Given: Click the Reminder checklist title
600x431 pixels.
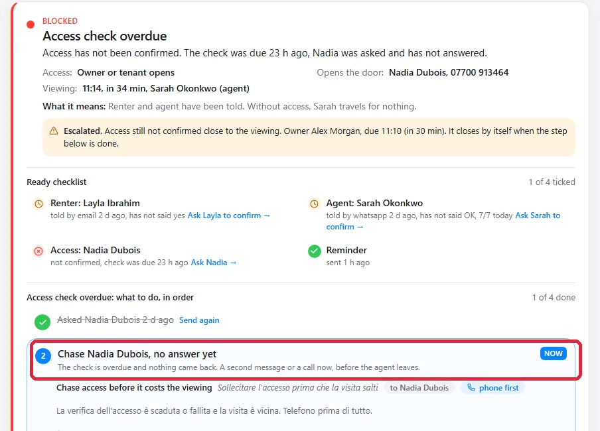Looking at the screenshot, I should pyautogui.click(x=346, y=250).
